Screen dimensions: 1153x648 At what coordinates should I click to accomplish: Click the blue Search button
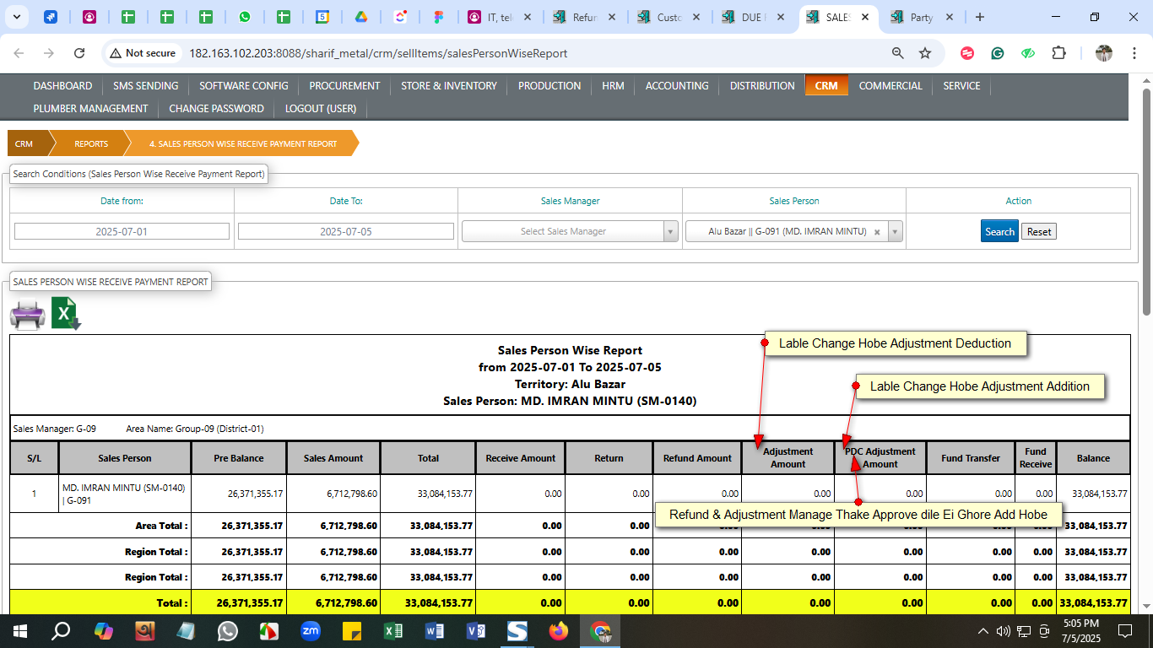tap(999, 232)
